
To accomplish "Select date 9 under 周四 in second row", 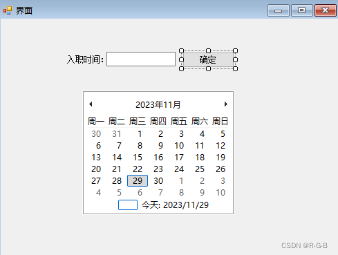I will [x=160, y=146].
